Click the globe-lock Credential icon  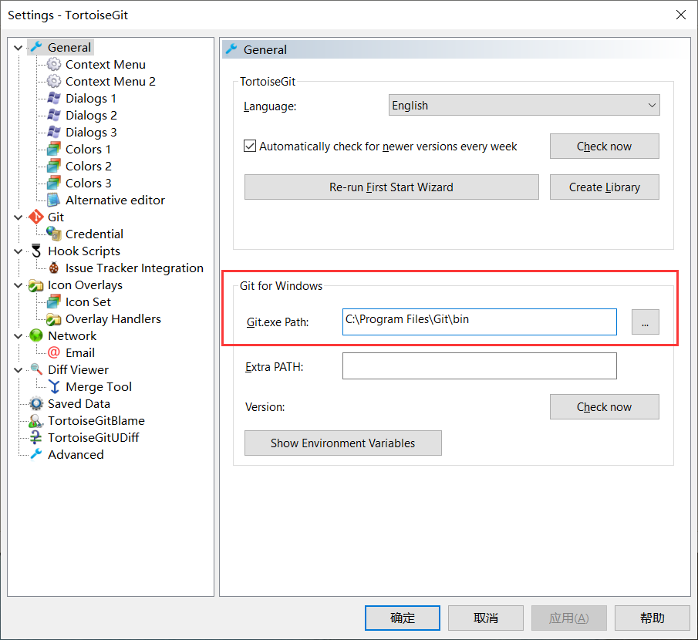[x=54, y=234]
